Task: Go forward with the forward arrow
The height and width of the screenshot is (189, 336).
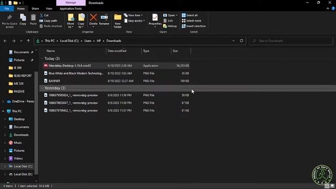Action: 14,41
